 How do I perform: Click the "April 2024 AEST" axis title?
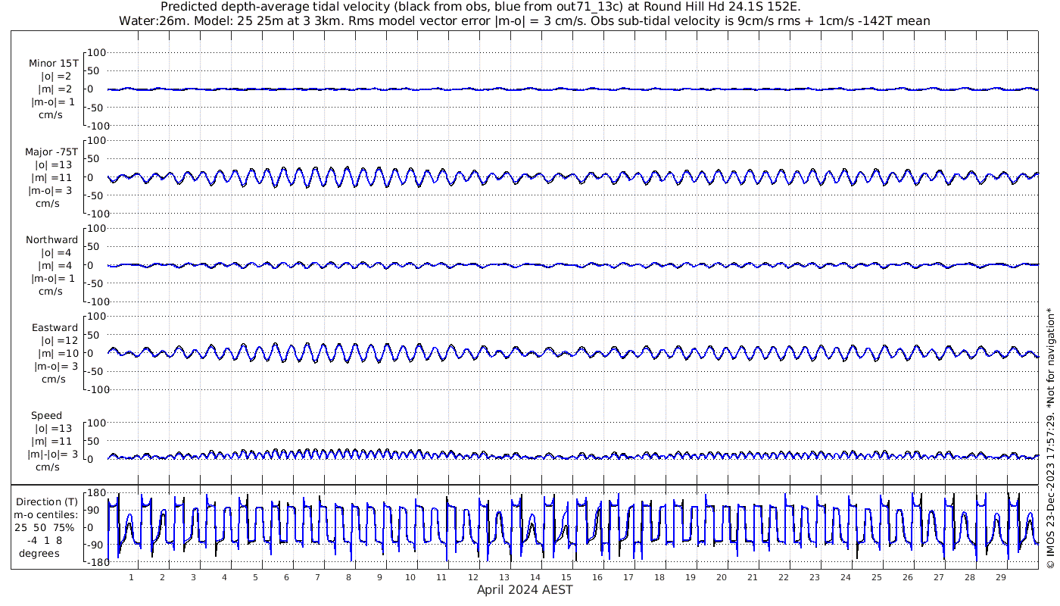pos(525,589)
